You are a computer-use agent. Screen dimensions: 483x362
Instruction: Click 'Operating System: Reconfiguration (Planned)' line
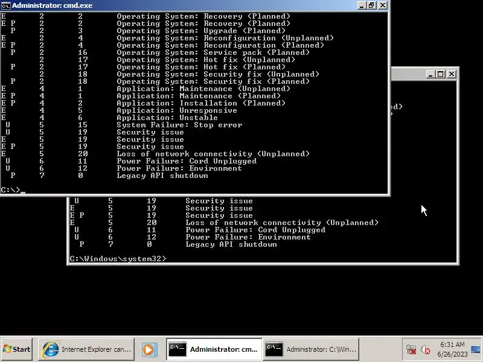[x=220, y=45]
